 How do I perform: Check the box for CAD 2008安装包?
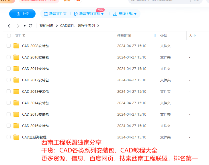coord(9,46)
